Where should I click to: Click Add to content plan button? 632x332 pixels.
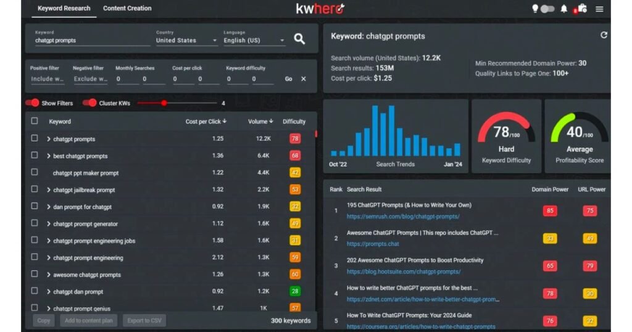tap(89, 320)
